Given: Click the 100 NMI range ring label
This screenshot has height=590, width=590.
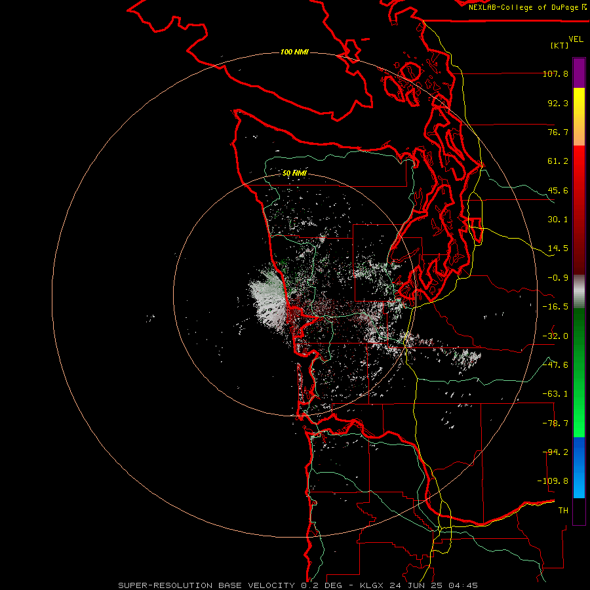Looking at the screenshot, I should (294, 52).
